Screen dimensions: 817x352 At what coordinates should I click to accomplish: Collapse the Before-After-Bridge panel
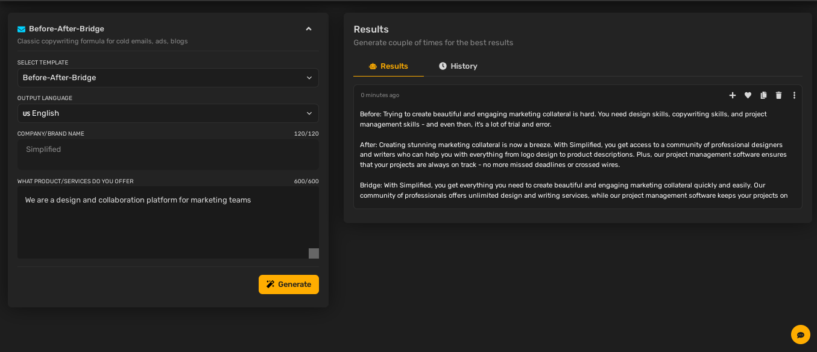pos(309,29)
